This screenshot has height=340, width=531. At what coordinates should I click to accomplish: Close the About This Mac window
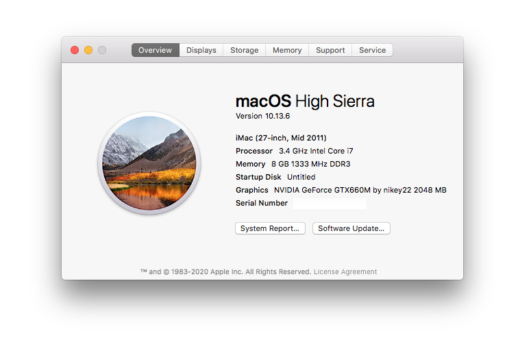(x=75, y=50)
